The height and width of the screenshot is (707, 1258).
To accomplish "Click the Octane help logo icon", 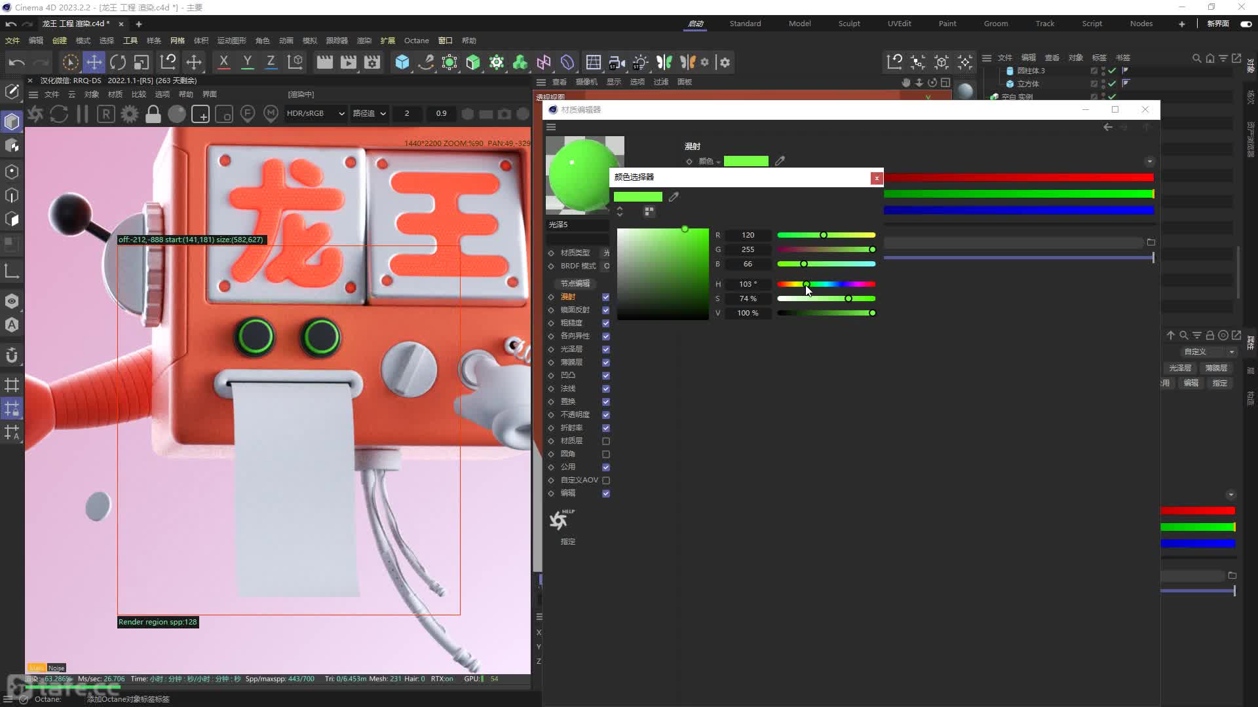I will tap(561, 520).
